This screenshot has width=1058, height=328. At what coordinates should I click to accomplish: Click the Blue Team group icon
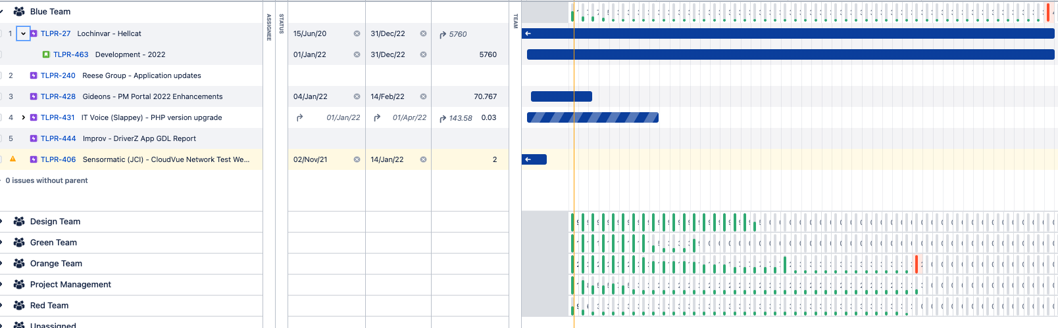[19, 12]
